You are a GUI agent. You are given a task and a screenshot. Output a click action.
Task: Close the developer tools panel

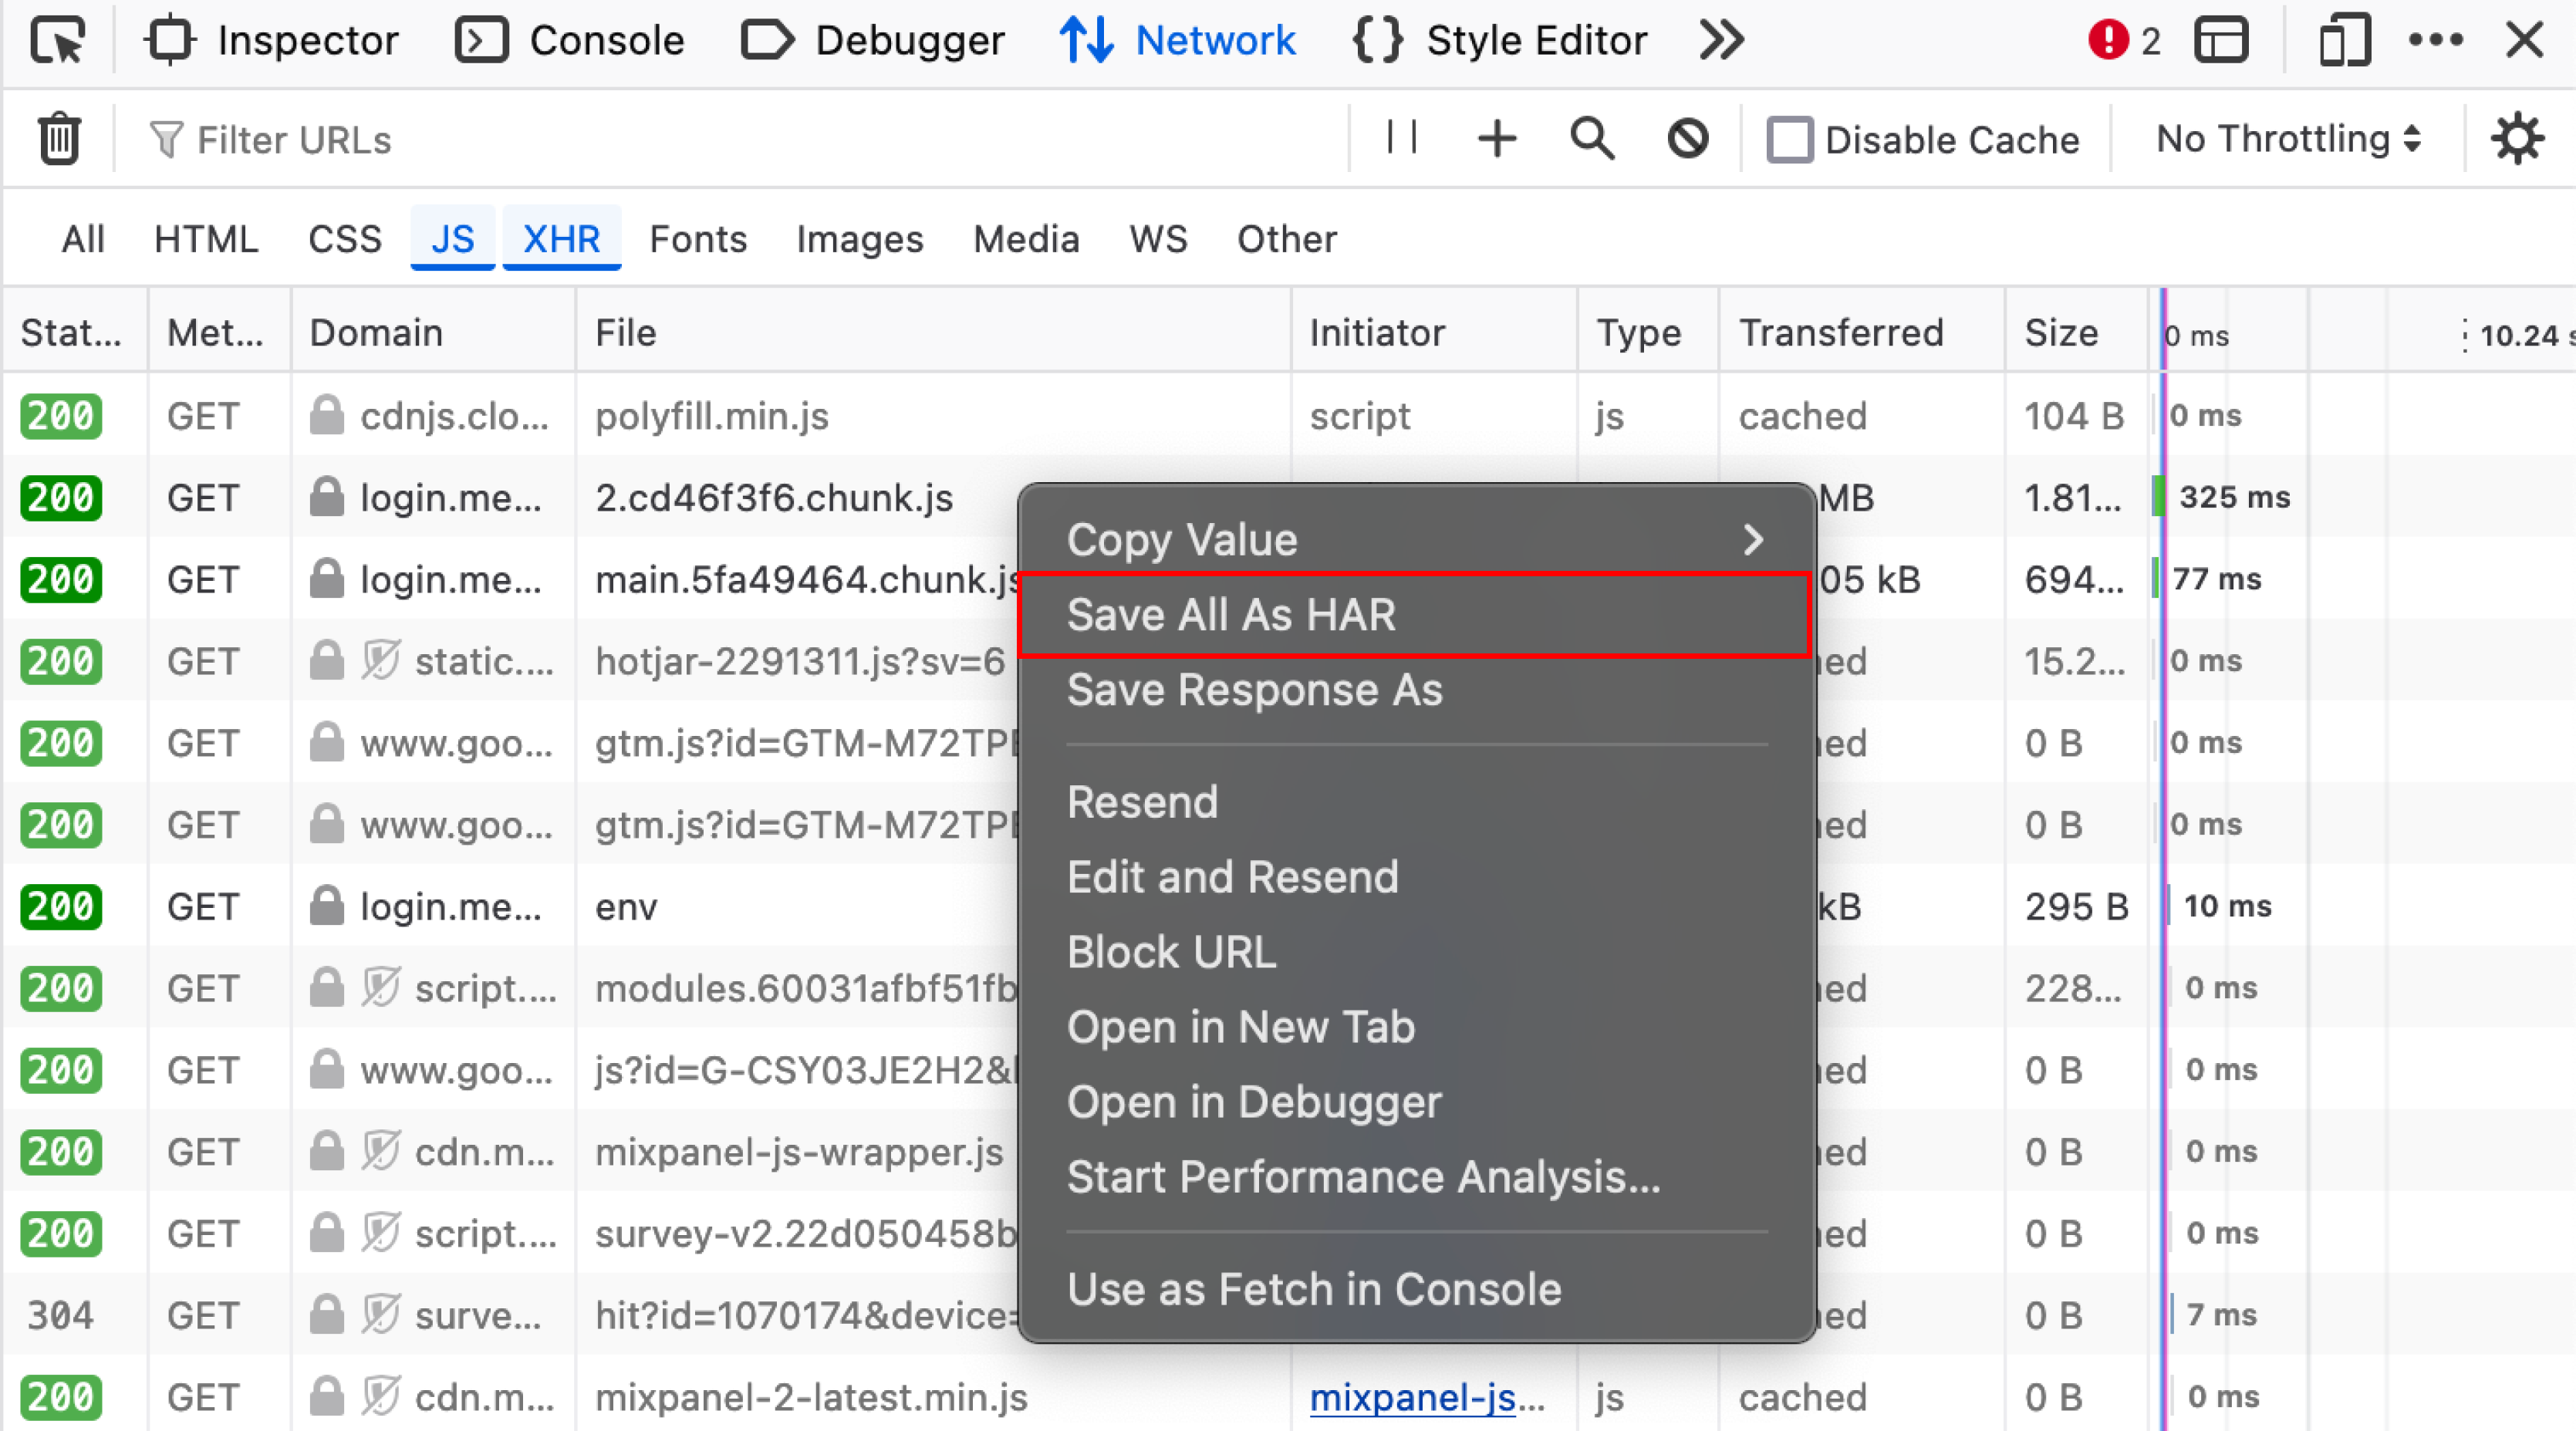[x=2525, y=41]
